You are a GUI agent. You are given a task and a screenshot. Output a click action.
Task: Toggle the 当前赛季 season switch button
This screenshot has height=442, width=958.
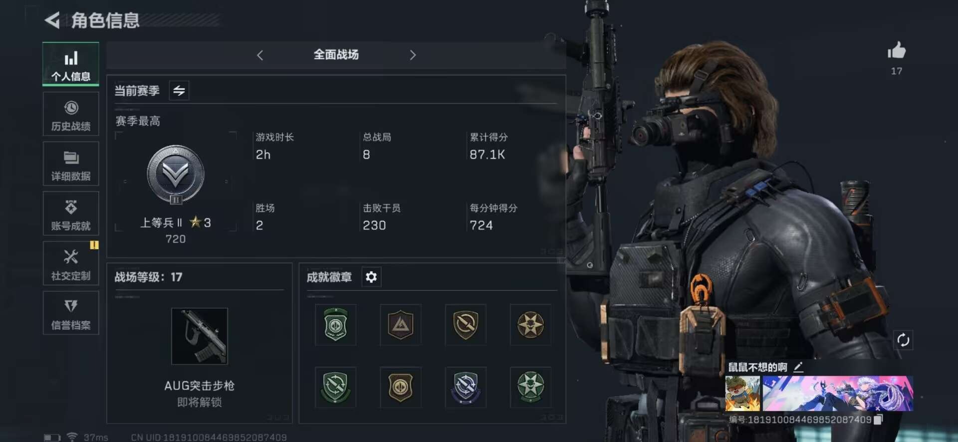(x=179, y=90)
